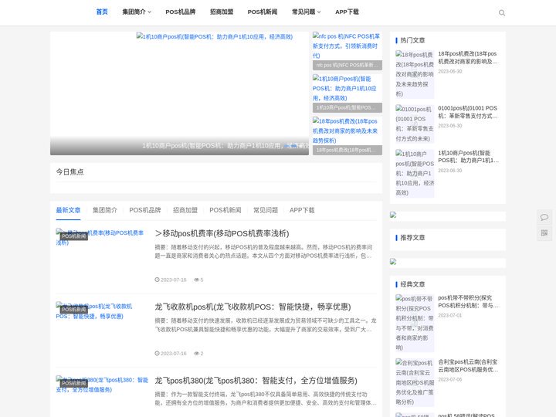Click 01001pos机 thumbnail in 热门文章
This screenshot has height=417, width=556.
tap(415, 124)
